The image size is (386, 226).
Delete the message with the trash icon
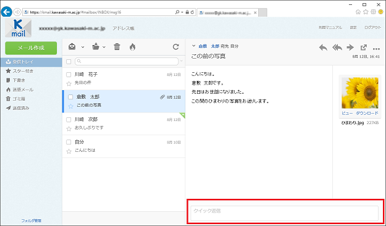click(117, 46)
